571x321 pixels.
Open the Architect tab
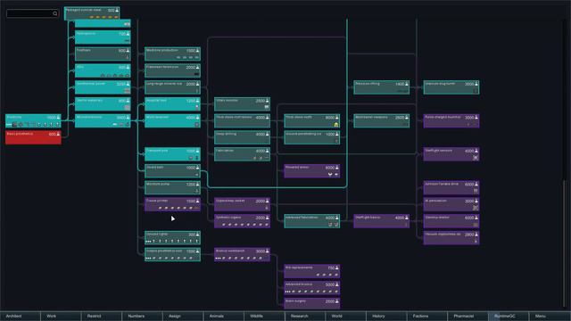click(20, 317)
